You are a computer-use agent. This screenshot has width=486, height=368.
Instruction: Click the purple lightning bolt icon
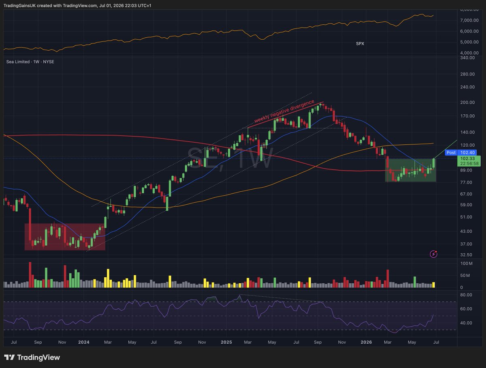(x=434, y=254)
